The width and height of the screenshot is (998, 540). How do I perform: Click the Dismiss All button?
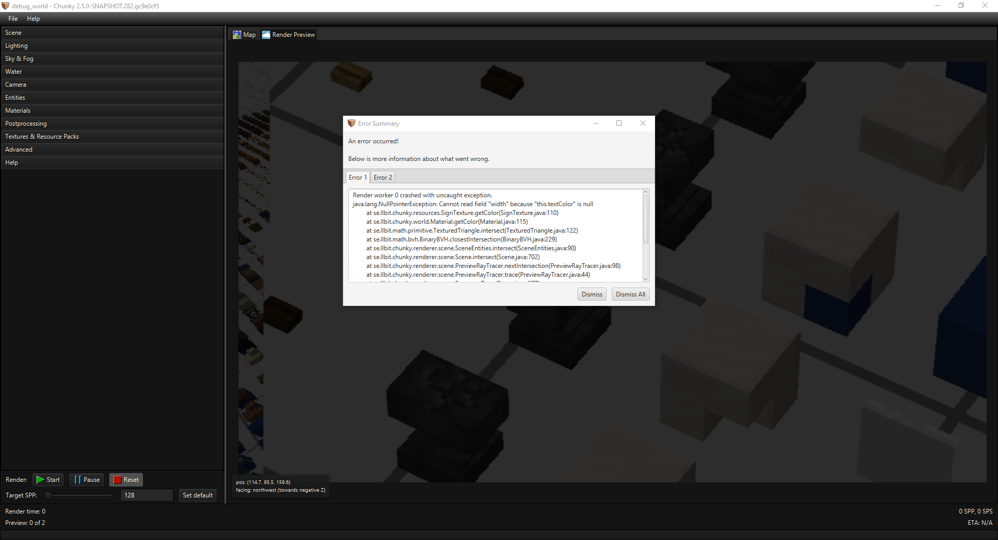click(630, 294)
